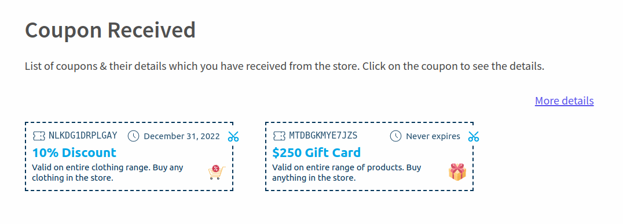Click the Never expires label
Image resolution: width=623 pixels, height=224 pixels.
[433, 136]
